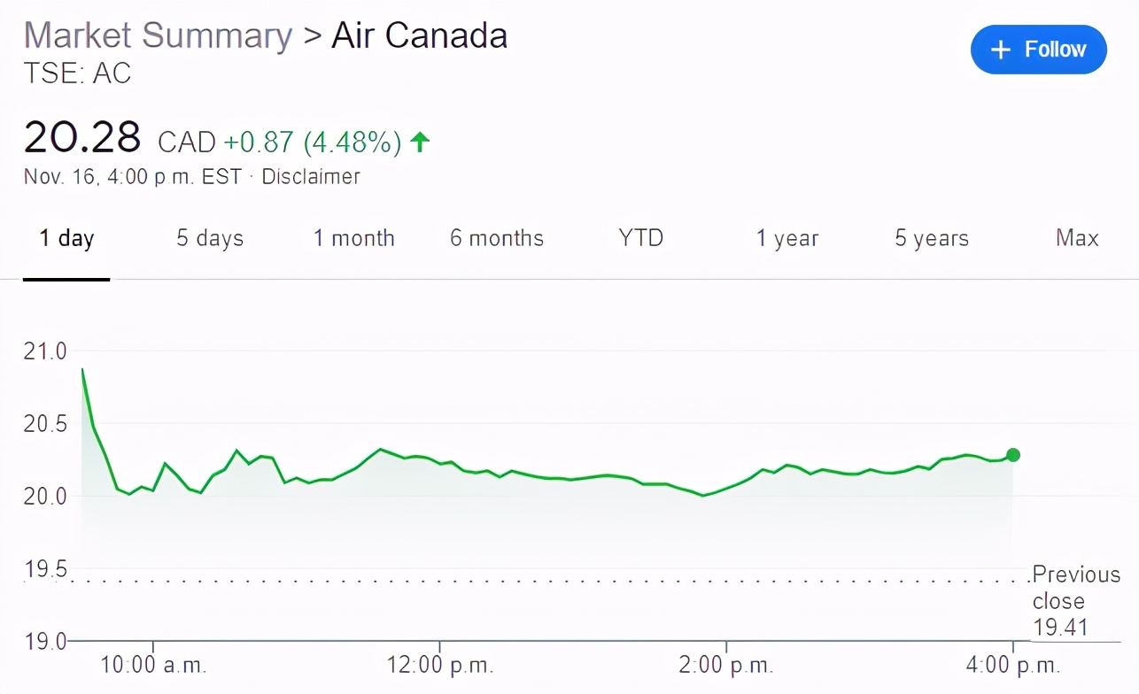Open the Disclaimer link

311,177
